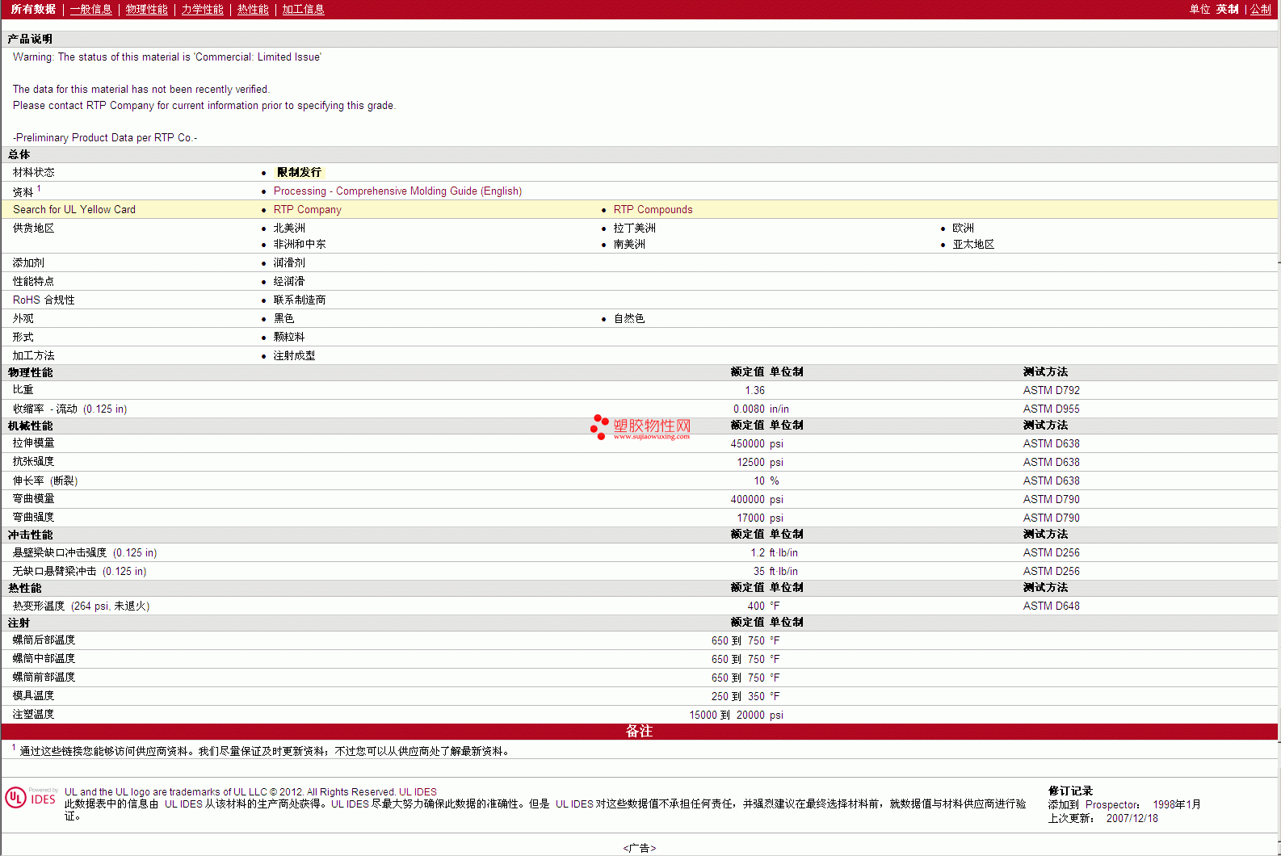Open Processing - Comprehensive Molding Guide link
The width and height of the screenshot is (1281, 856).
397,191
